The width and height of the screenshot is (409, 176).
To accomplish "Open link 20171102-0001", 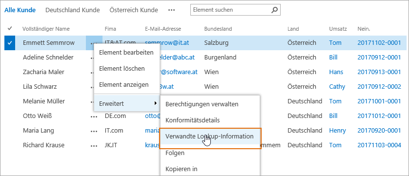I will click(379, 43).
